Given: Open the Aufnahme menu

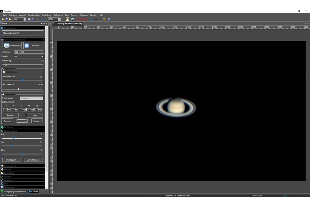Looking at the screenshot, I should click(58, 15).
